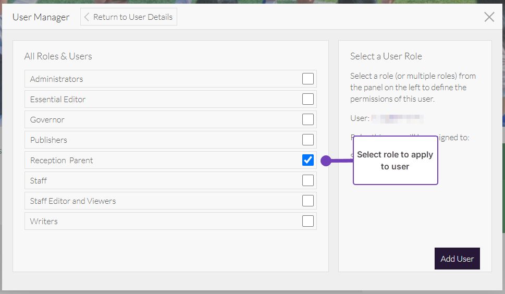This screenshot has width=505, height=294.
Task: Click the Publishers role name
Action: tap(48, 140)
